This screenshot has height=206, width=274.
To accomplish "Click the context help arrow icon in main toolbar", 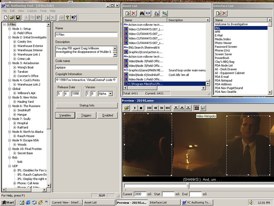I will pyautogui.click(x=74, y=18).
